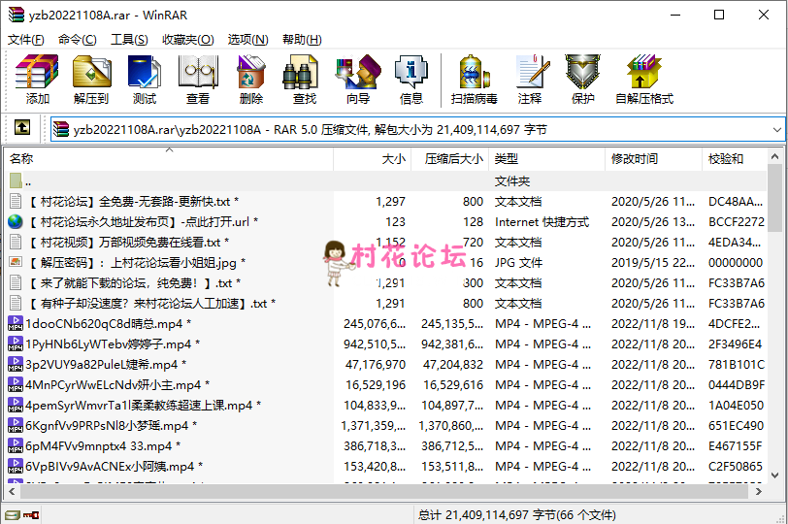The height and width of the screenshot is (524, 788).
Task: Click the 扫描病毒 (Virus Scan) icon
Action: coord(475,80)
